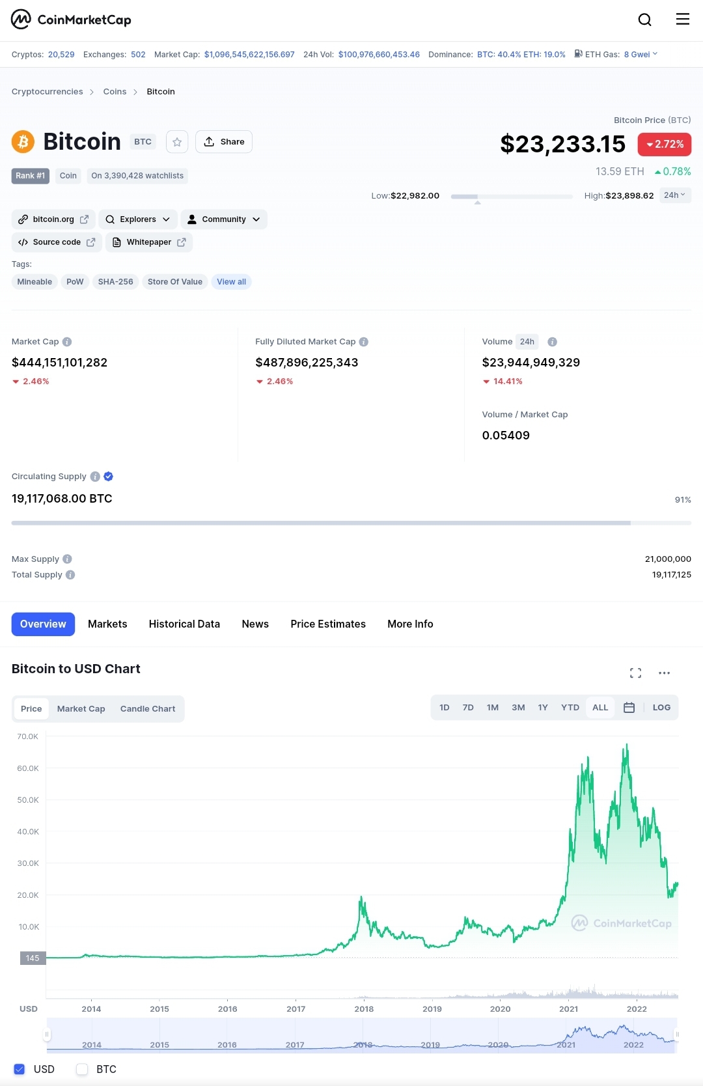Open the chart calendar date picker
Screen dimensions: 703x1086
click(x=629, y=708)
